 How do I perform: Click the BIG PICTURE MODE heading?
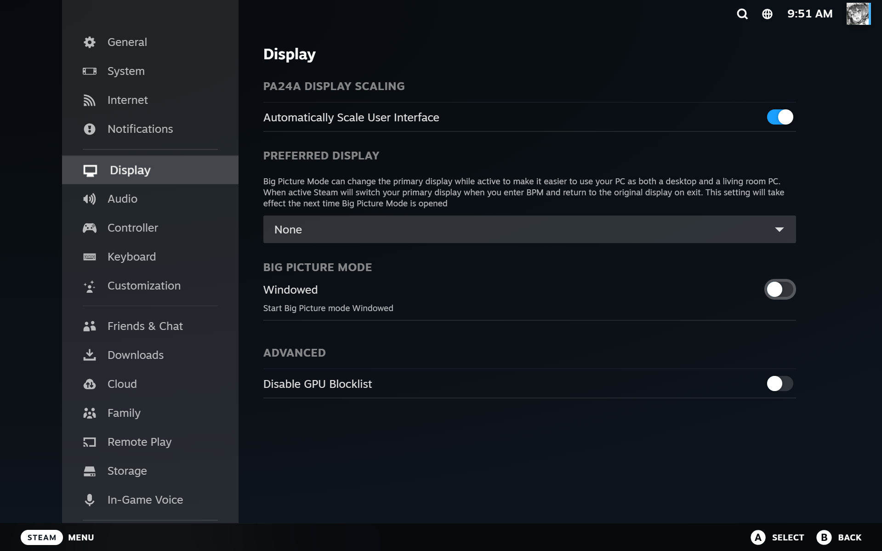point(318,267)
